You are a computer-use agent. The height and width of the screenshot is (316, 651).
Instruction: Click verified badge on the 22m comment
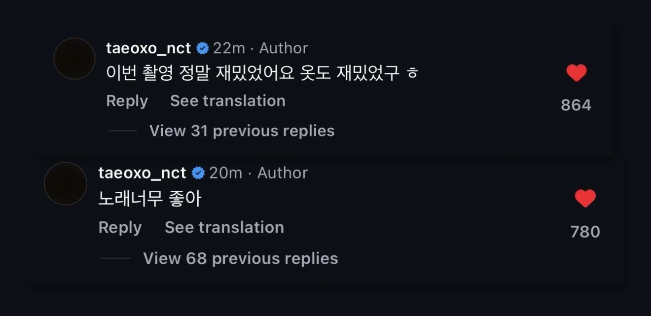pos(203,48)
